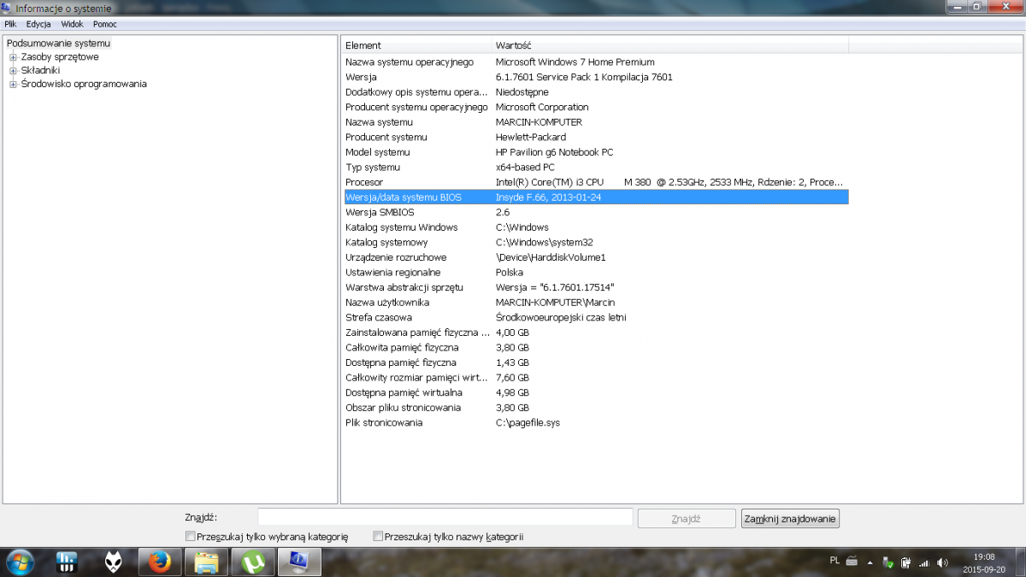1026x577 pixels.
Task: Select the Zasoby sprzętowe category
Action: [x=60, y=56]
